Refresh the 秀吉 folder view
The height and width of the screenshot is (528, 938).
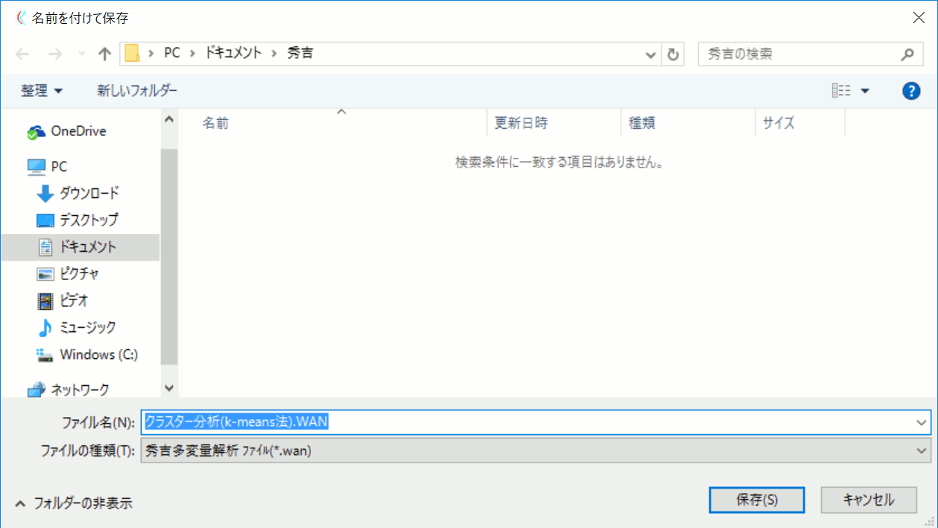[673, 54]
